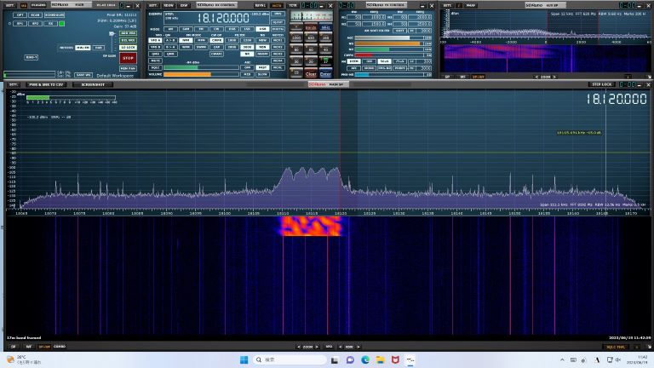The image size is (654, 368).
Task: Click the PWR & SNR TO CSV button
Action: click(x=45, y=84)
